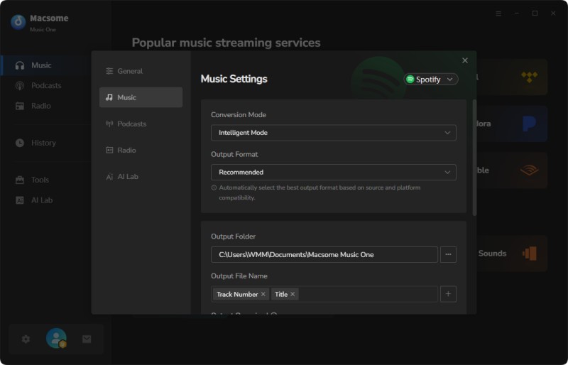This screenshot has width=568, height=365.
Task: Close the Music Settings dialog
Action: (465, 61)
